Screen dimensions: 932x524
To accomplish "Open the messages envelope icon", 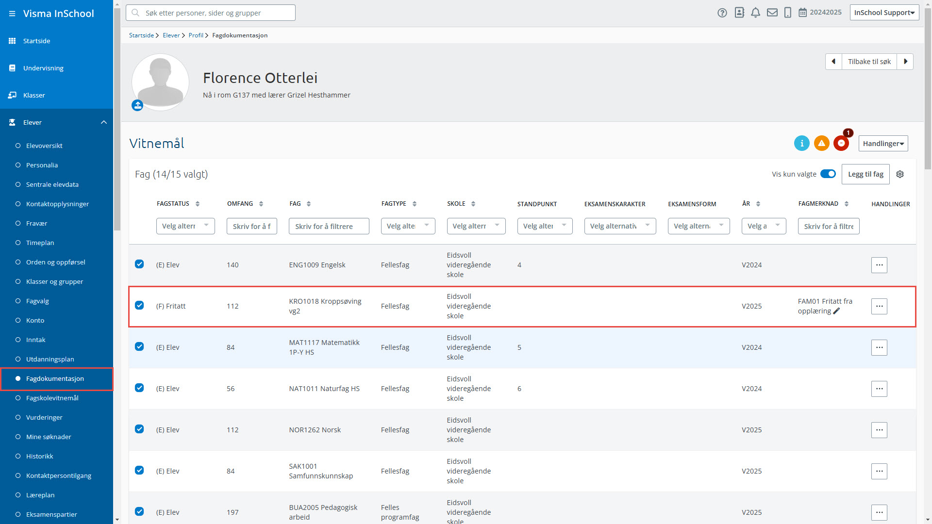I will pyautogui.click(x=772, y=13).
